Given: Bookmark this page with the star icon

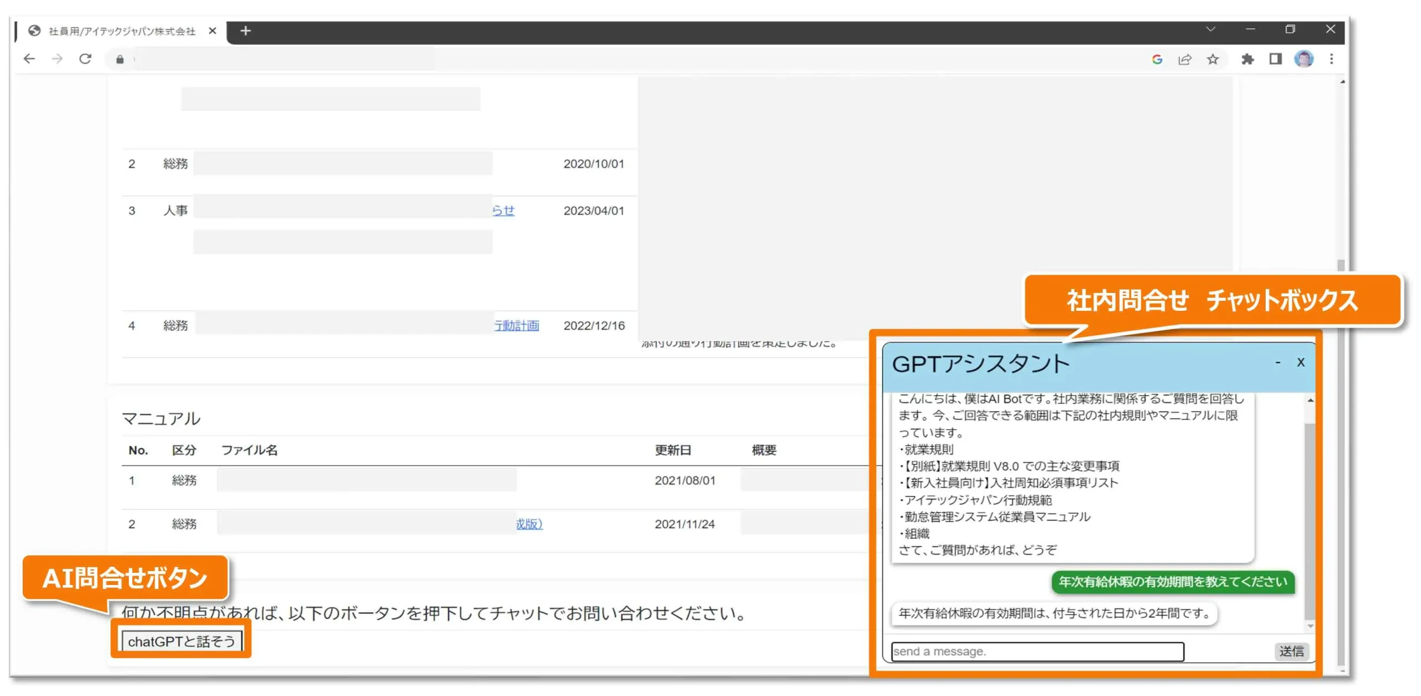Looking at the screenshot, I should point(1212,59).
